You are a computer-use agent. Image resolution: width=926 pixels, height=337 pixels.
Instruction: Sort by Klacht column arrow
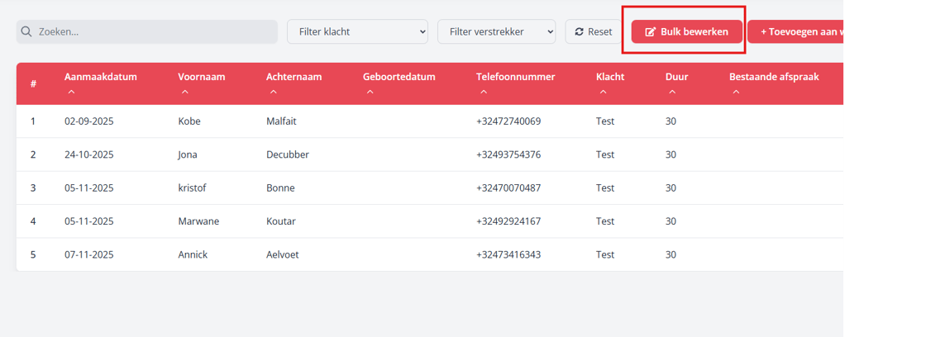[x=603, y=93]
